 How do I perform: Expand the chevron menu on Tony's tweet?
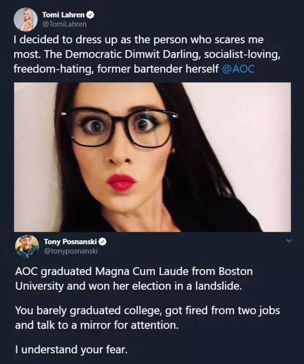click(x=290, y=241)
